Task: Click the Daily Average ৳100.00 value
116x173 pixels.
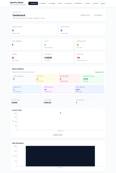Action: coord(47,103)
